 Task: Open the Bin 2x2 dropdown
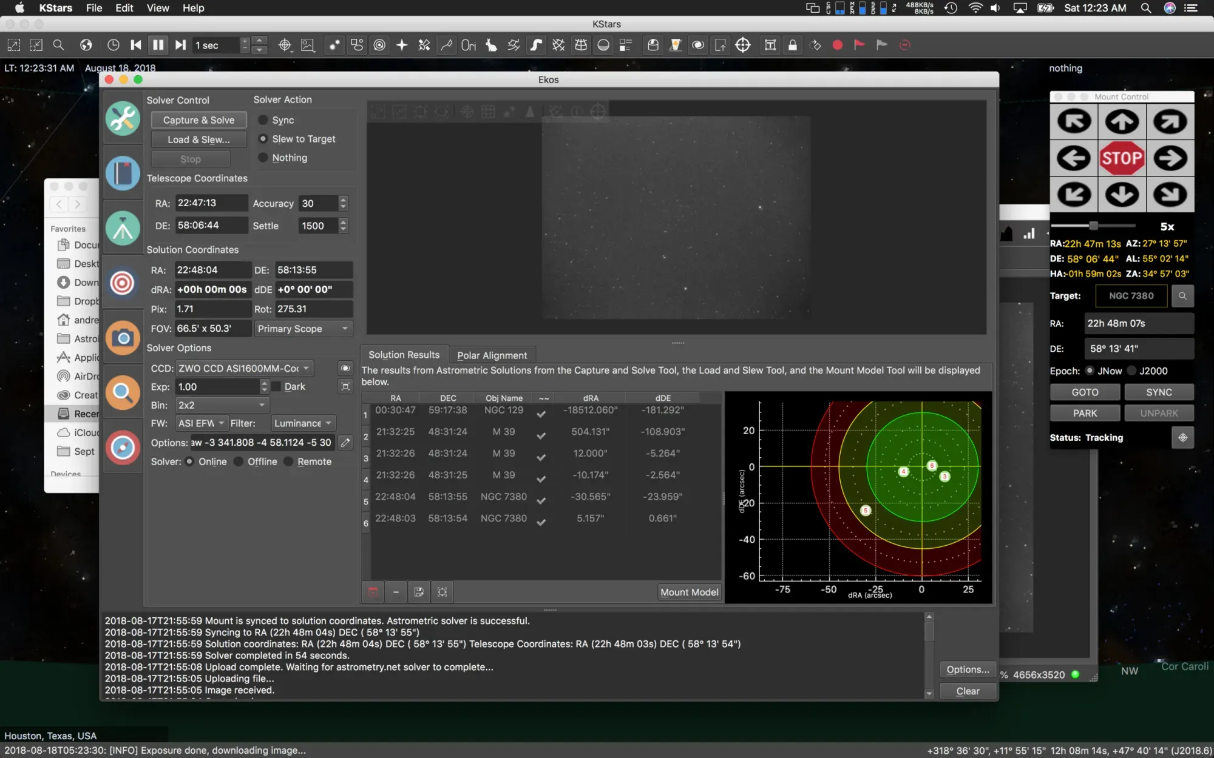click(x=222, y=405)
